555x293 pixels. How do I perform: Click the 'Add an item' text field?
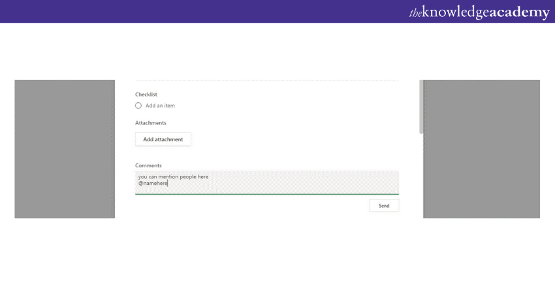click(x=161, y=105)
